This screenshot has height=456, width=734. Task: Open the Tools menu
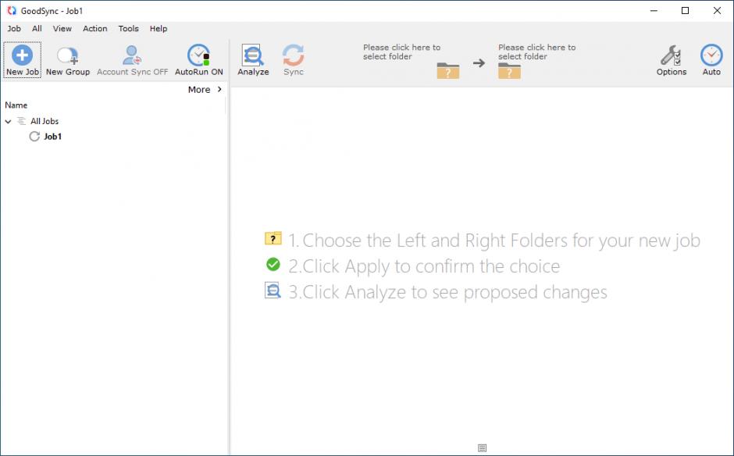(128, 29)
